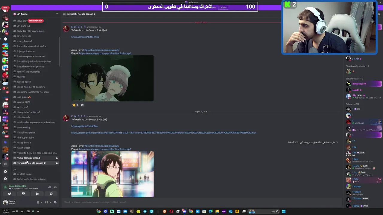Open the store5.gofile.io direct download link
Screen dimensions: 383x215
[163, 133]
